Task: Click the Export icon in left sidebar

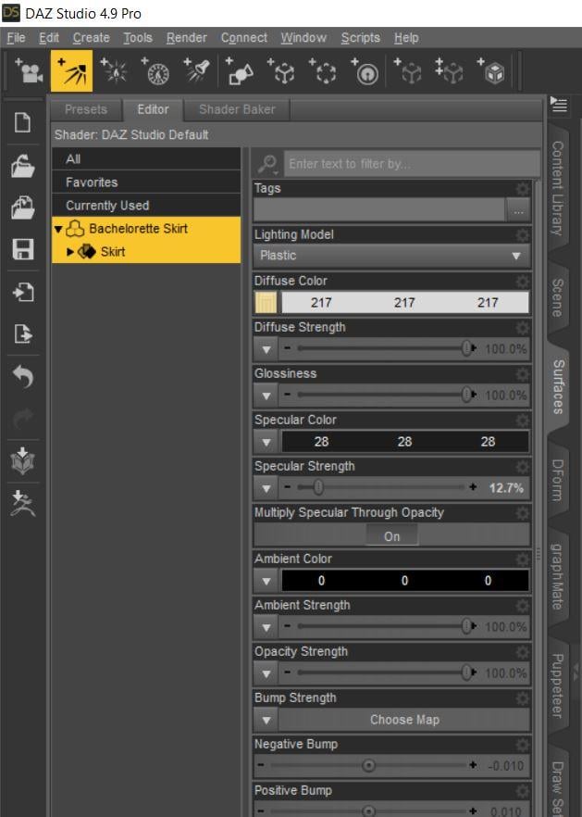Action: tap(23, 333)
